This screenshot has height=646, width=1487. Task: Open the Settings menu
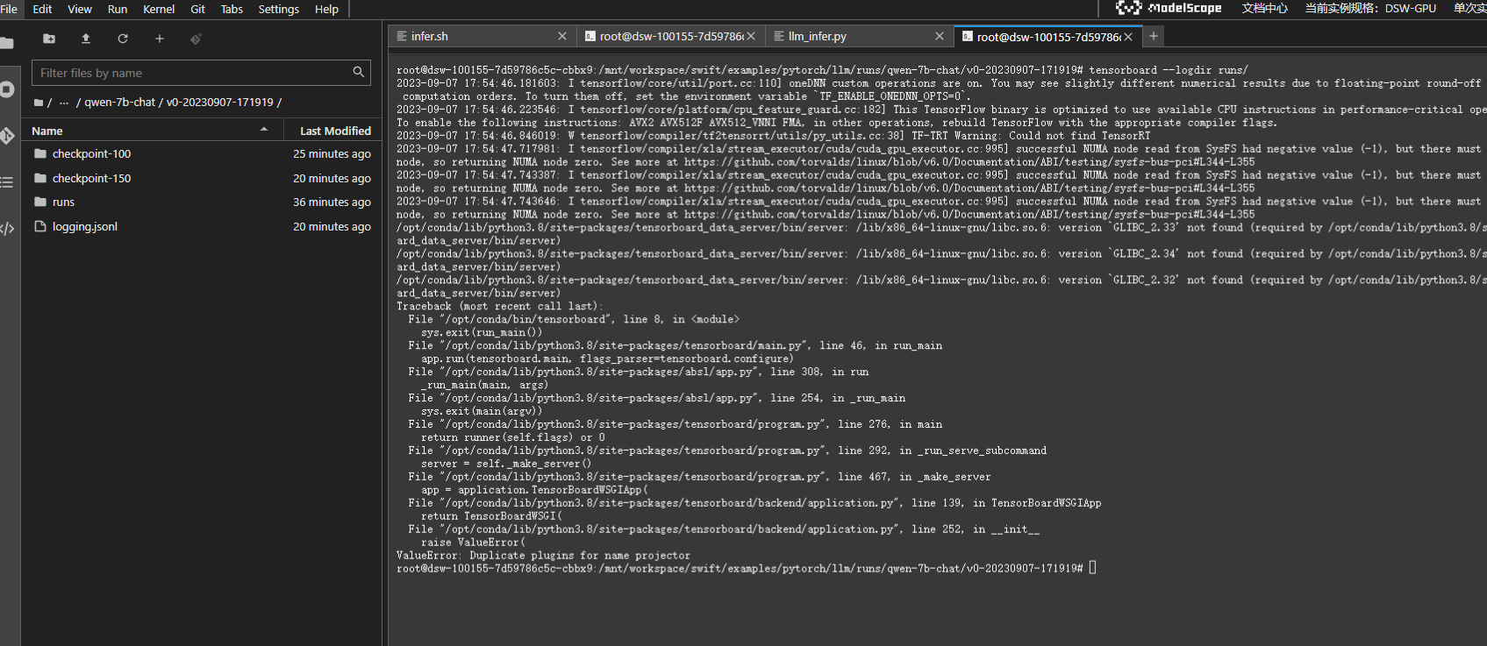coord(279,9)
